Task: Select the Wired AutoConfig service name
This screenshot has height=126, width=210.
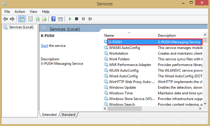Action: (x=123, y=76)
